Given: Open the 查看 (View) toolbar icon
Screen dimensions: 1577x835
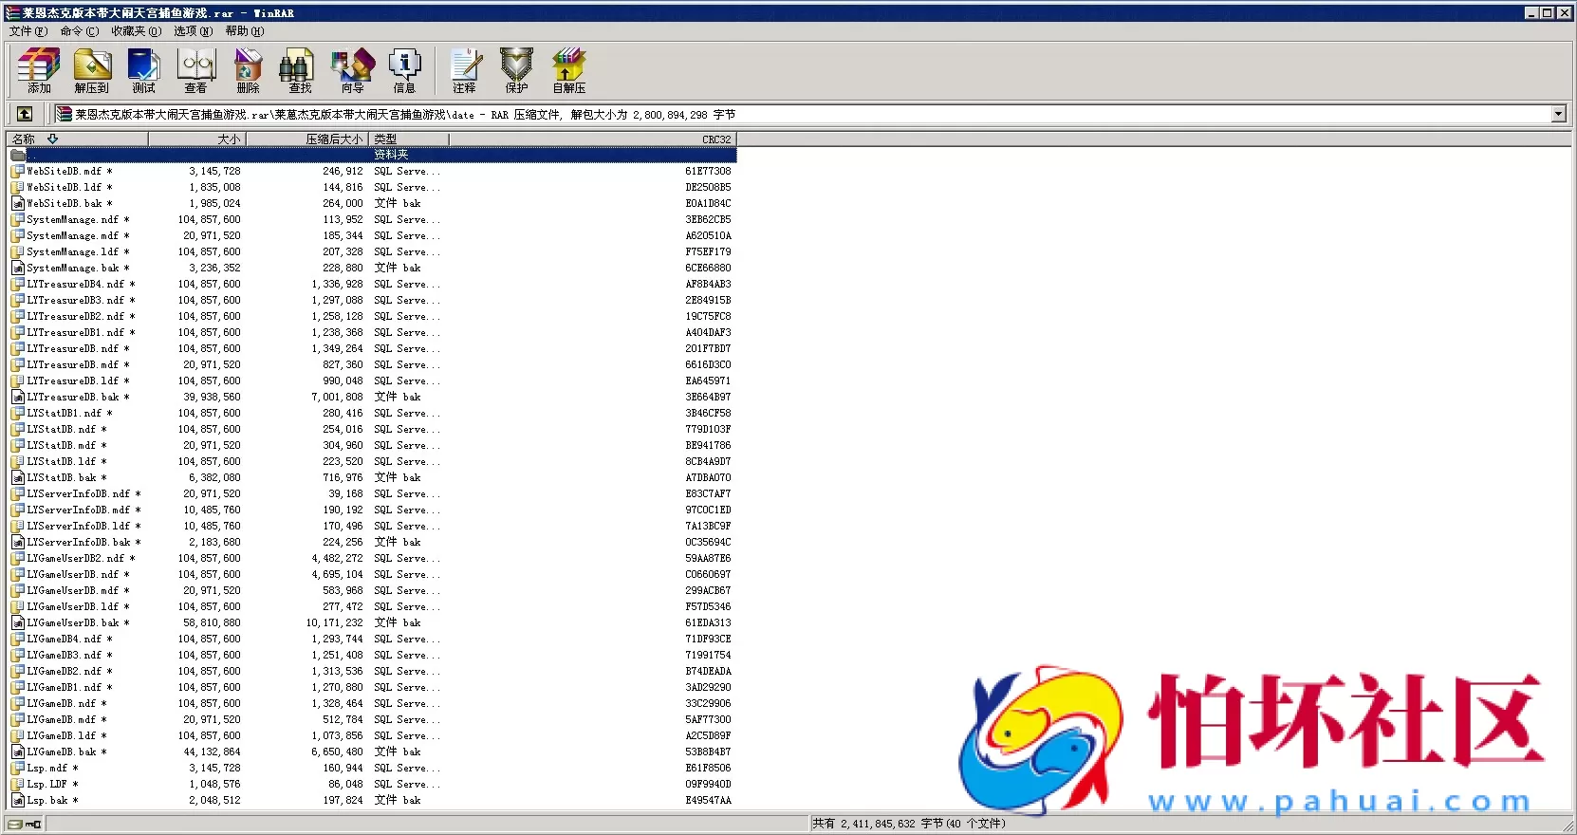Looking at the screenshot, I should 195,71.
